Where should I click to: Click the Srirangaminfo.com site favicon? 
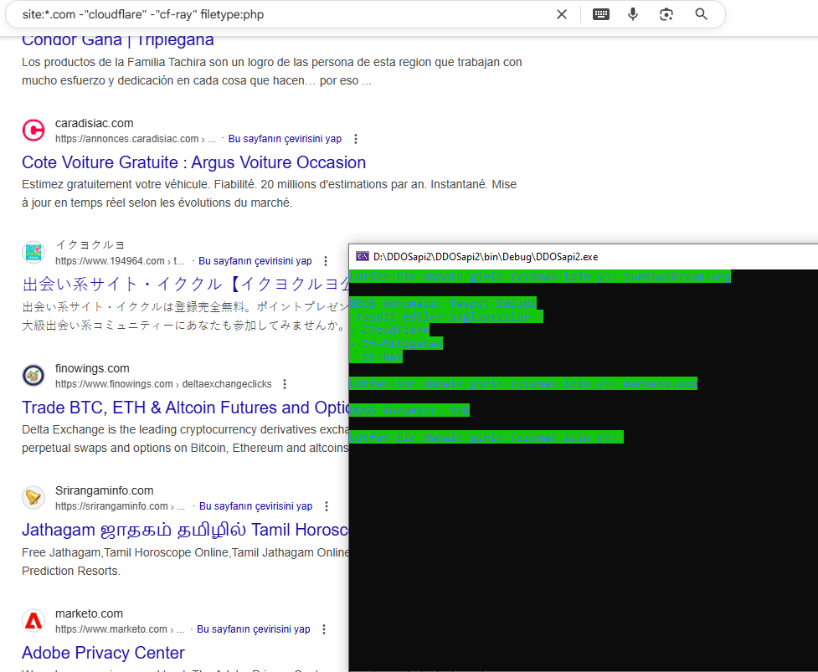33,498
